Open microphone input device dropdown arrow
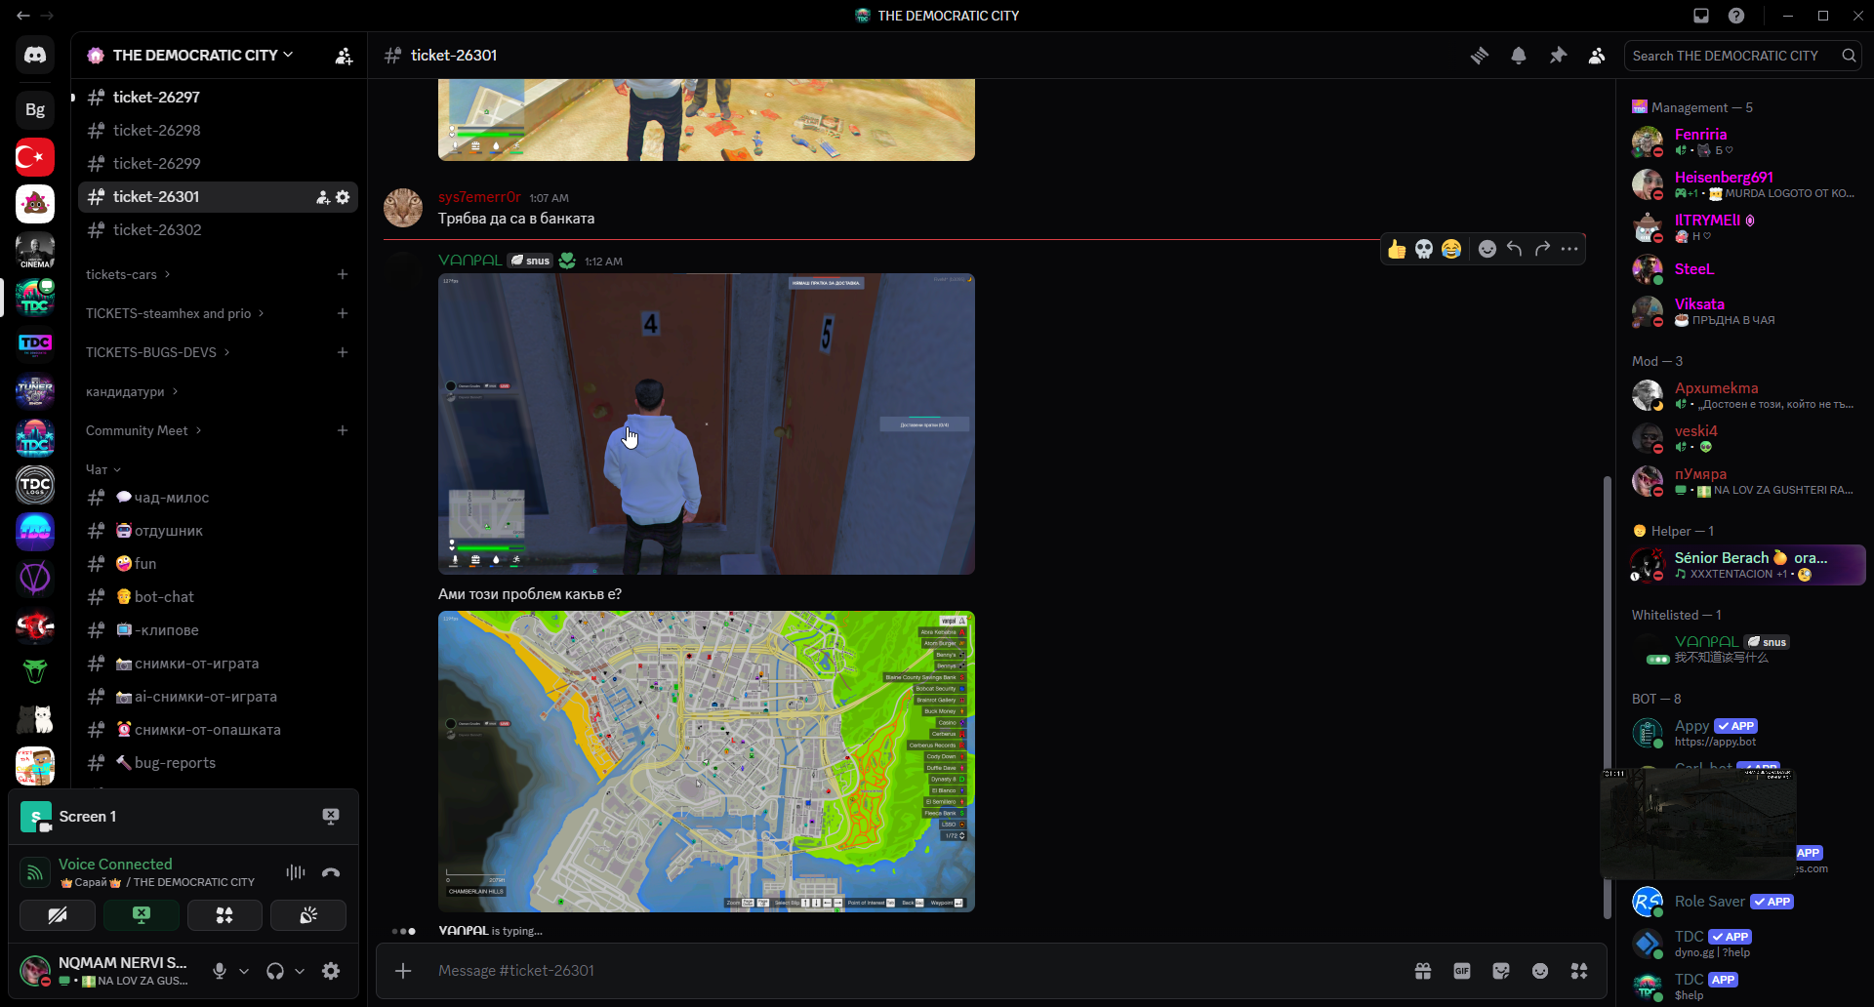 click(x=244, y=971)
